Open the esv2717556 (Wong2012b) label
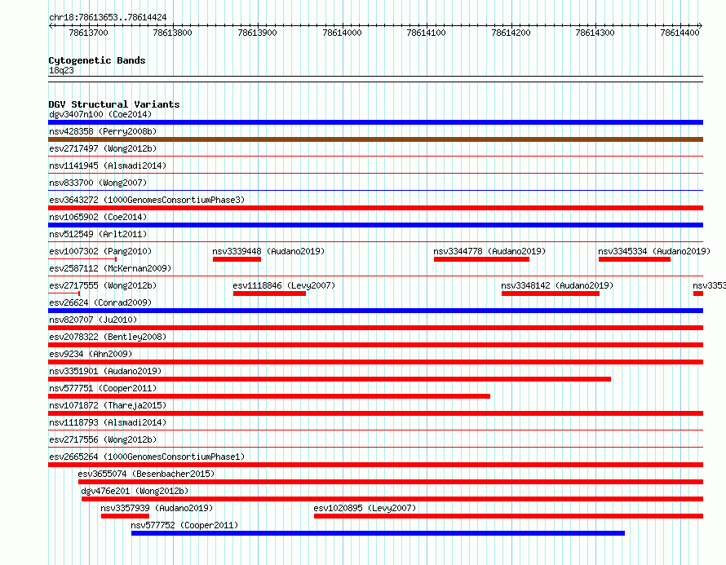Image resolution: width=726 pixels, height=565 pixels. [103, 439]
